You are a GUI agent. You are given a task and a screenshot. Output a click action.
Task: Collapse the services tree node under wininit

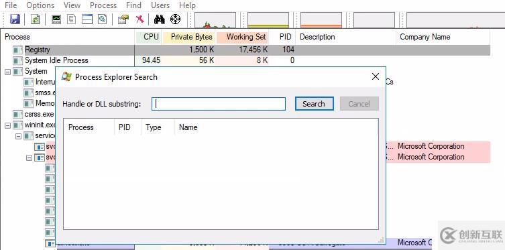[18, 136]
